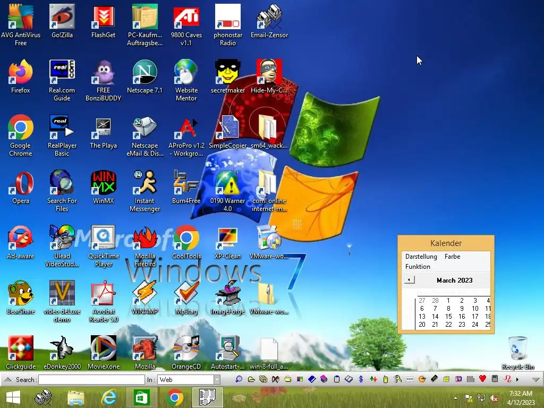Select the XP-Clean desktop icon

pos(227,242)
